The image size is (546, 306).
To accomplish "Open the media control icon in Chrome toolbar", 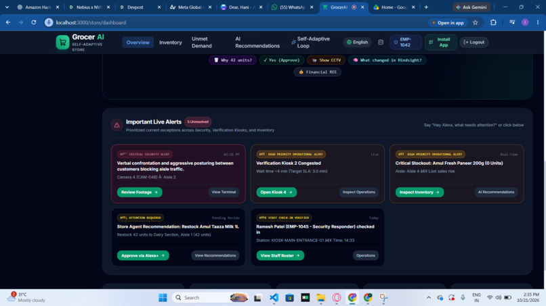I will (512, 22).
